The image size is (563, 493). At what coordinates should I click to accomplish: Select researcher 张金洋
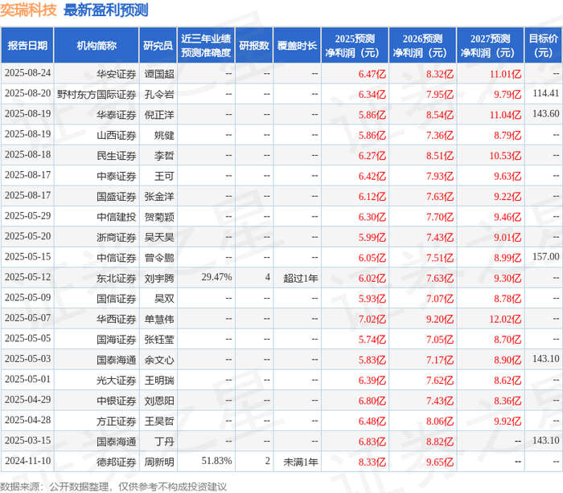coord(159,197)
